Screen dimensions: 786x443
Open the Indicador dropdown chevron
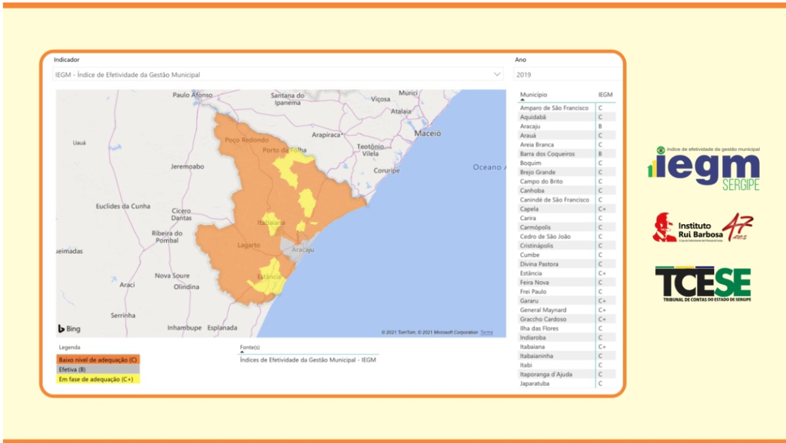pos(497,74)
